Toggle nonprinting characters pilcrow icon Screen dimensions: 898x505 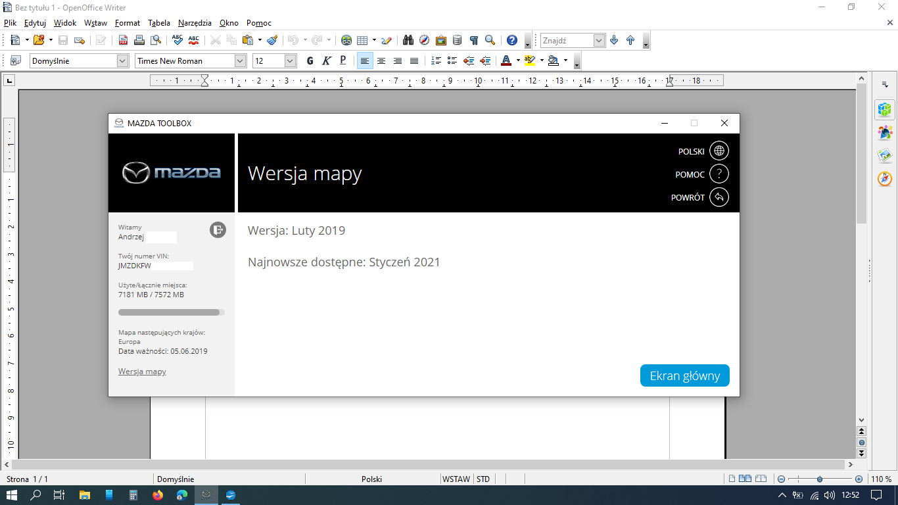473,40
